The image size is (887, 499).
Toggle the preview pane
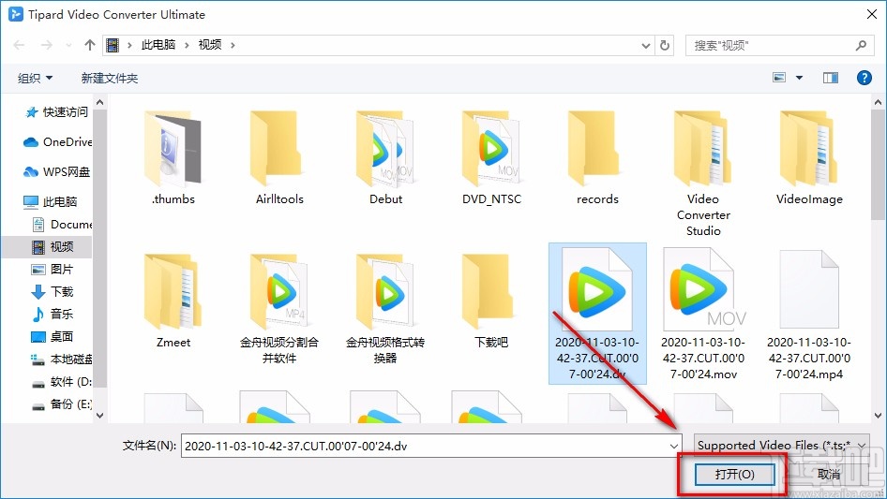pos(831,78)
